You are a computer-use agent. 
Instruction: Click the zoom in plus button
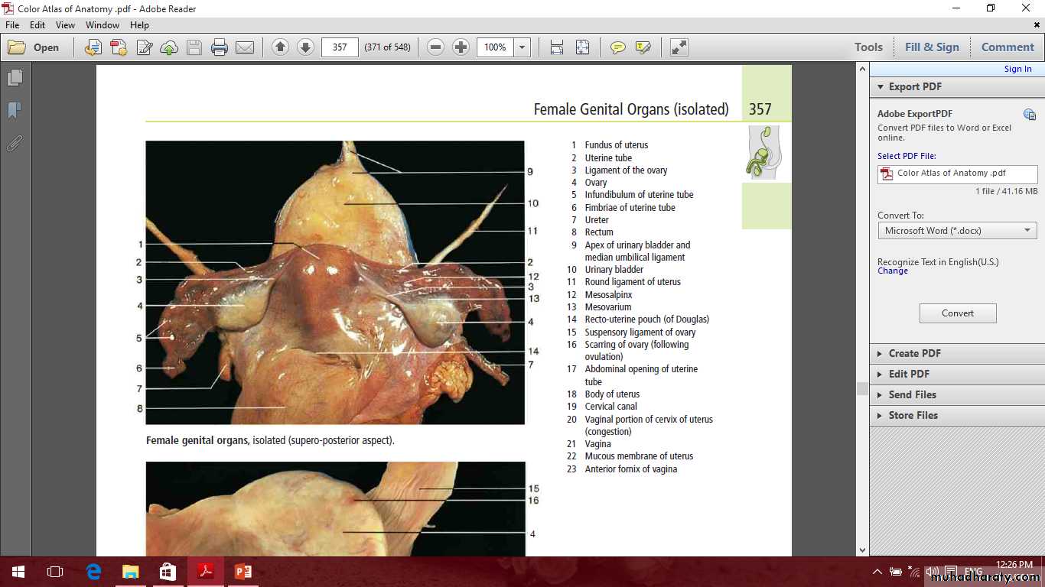pyautogui.click(x=461, y=47)
